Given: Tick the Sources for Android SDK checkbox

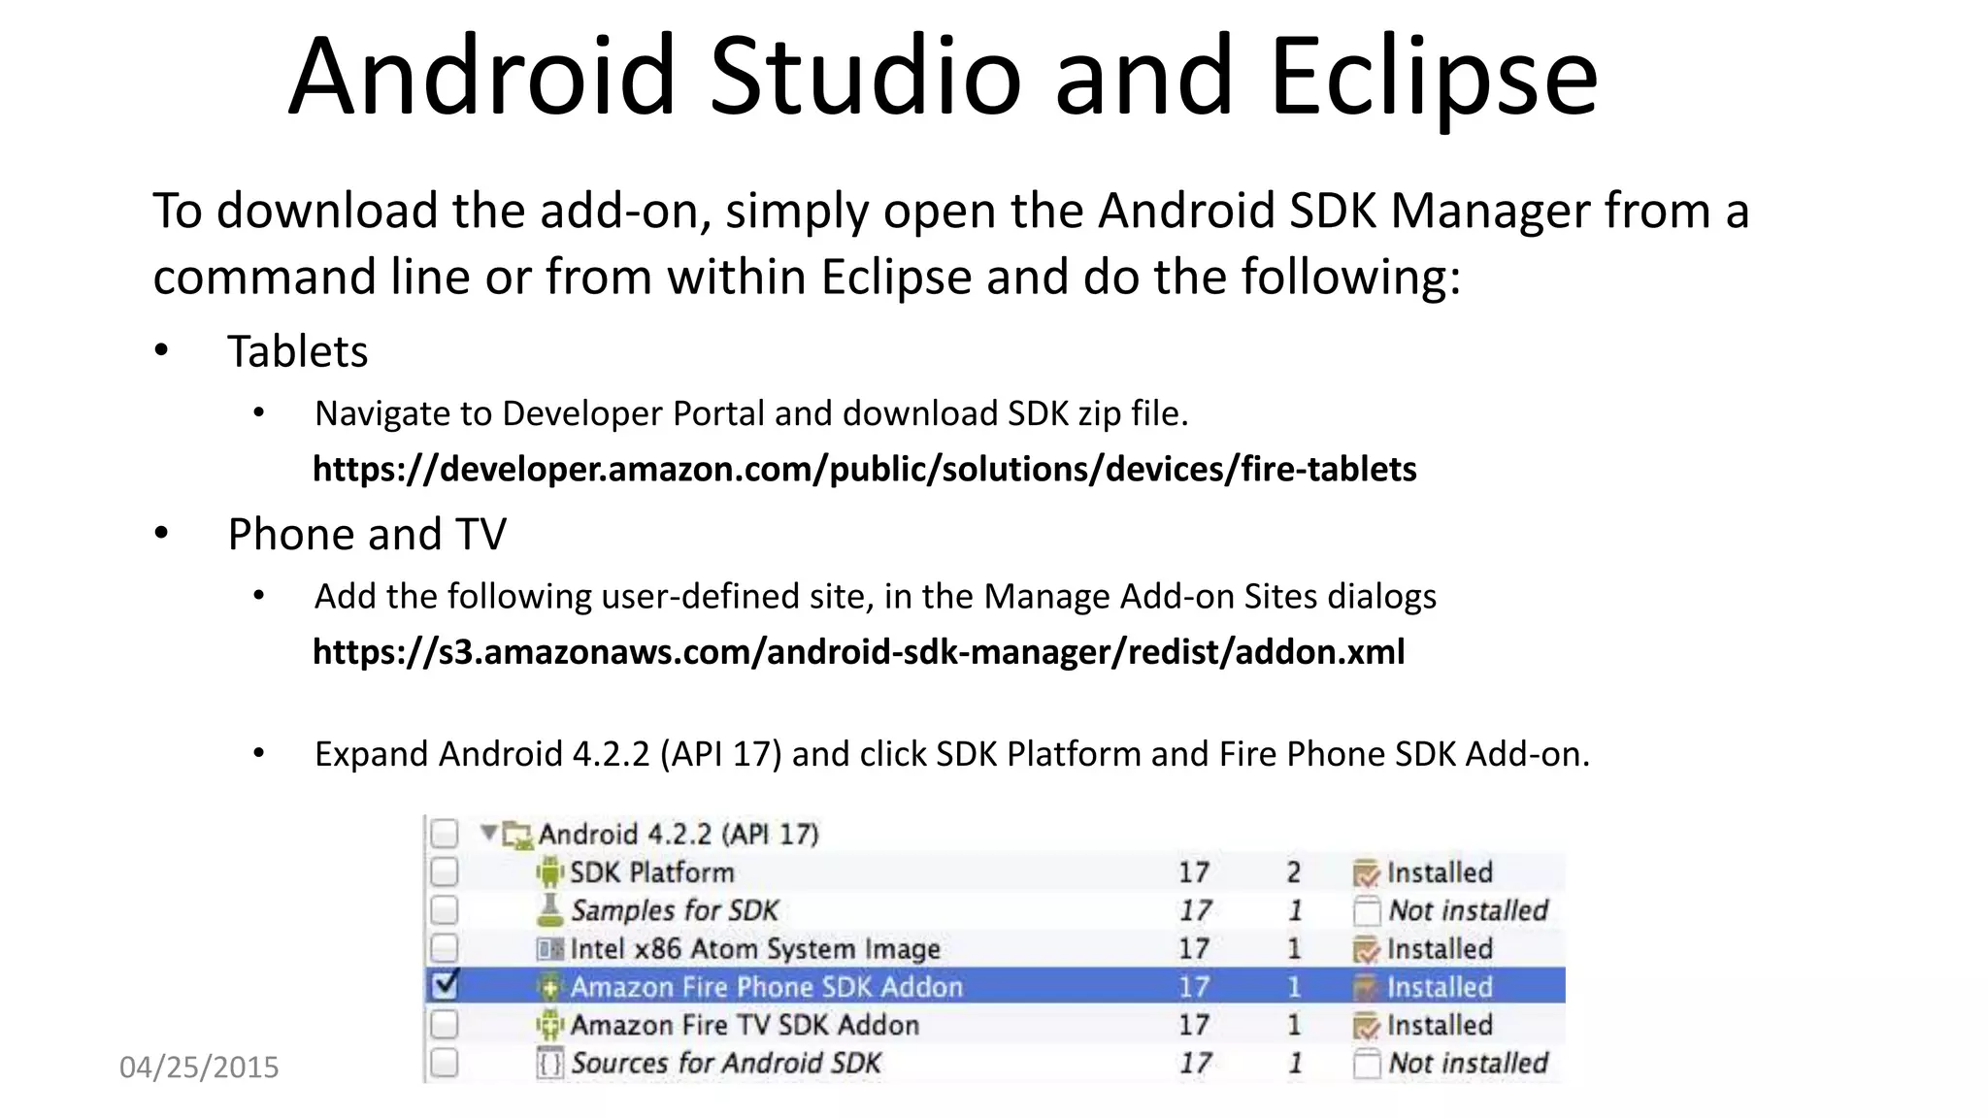Looking at the screenshot, I should [444, 1062].
